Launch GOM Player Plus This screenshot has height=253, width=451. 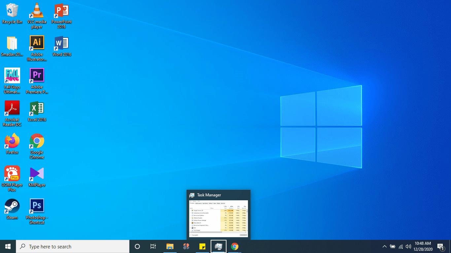[x=12, y=173]
